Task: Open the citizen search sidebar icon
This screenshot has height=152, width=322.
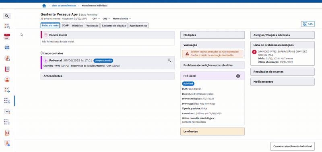Action: click(7, 58)
